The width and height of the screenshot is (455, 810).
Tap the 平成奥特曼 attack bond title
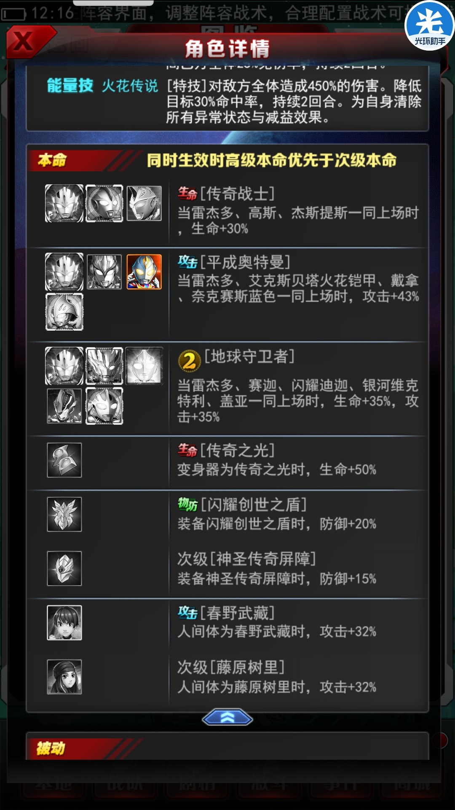click(x=245, y=262)
